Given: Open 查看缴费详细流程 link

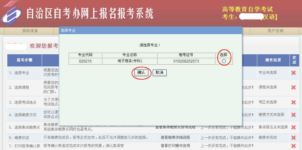Looking at the screenshot, I should (175, 137).
